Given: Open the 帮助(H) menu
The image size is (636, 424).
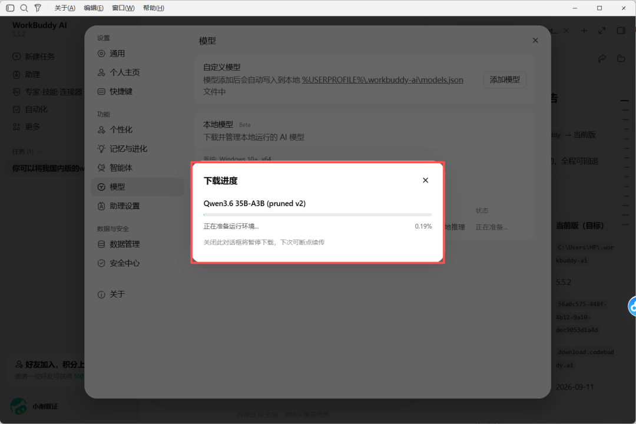Looking at the screenshot, I should coord(153,8).
